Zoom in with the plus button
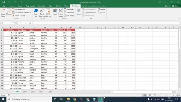 pos(174,95)
